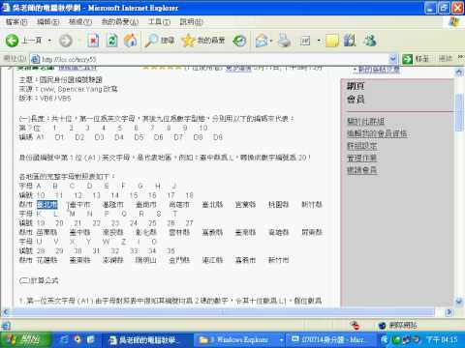Image resolution: width=465 pixels, height=348 pixels.
Task: Click the 金門縣 county name
Action: point(179,260)
